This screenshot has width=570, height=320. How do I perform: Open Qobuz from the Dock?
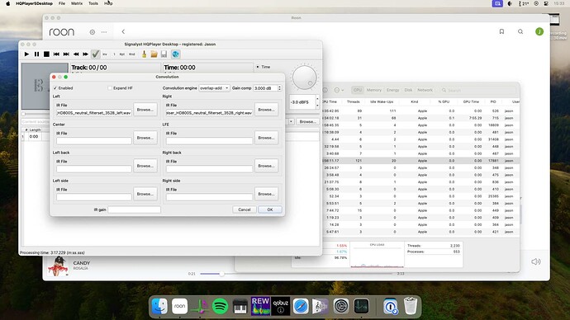pos(281,306)
